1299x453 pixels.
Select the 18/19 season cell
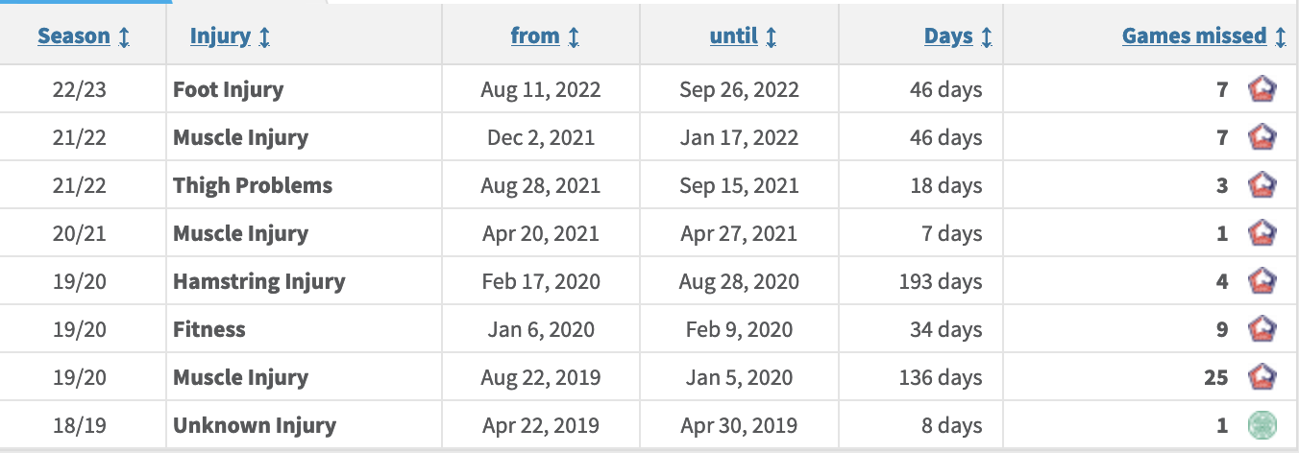click(x=83, y=425)
